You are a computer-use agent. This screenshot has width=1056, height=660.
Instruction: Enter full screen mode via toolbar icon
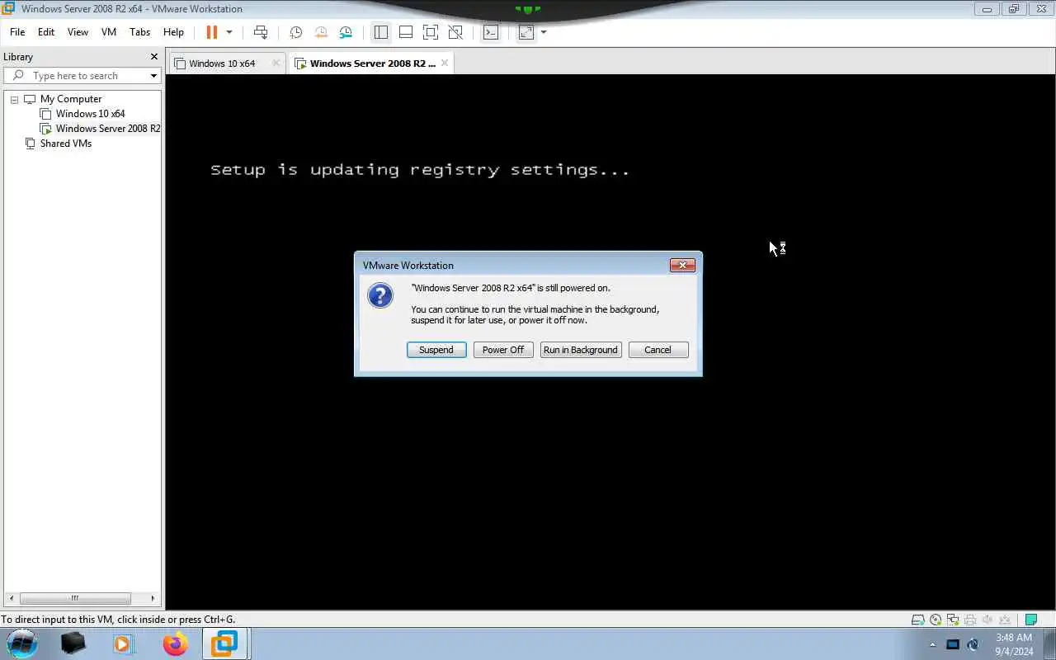click(x=431, y=32)
